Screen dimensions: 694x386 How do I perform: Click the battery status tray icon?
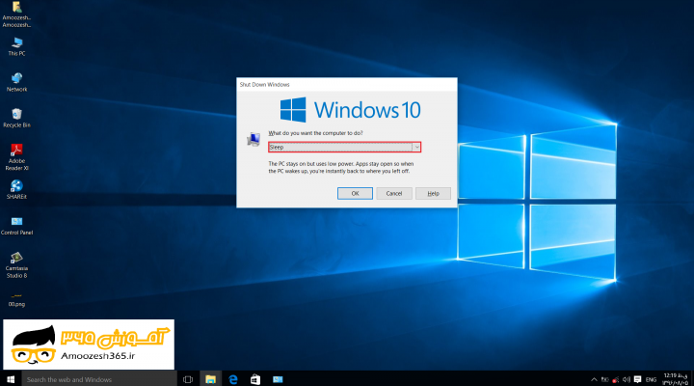tap(604, 379)
